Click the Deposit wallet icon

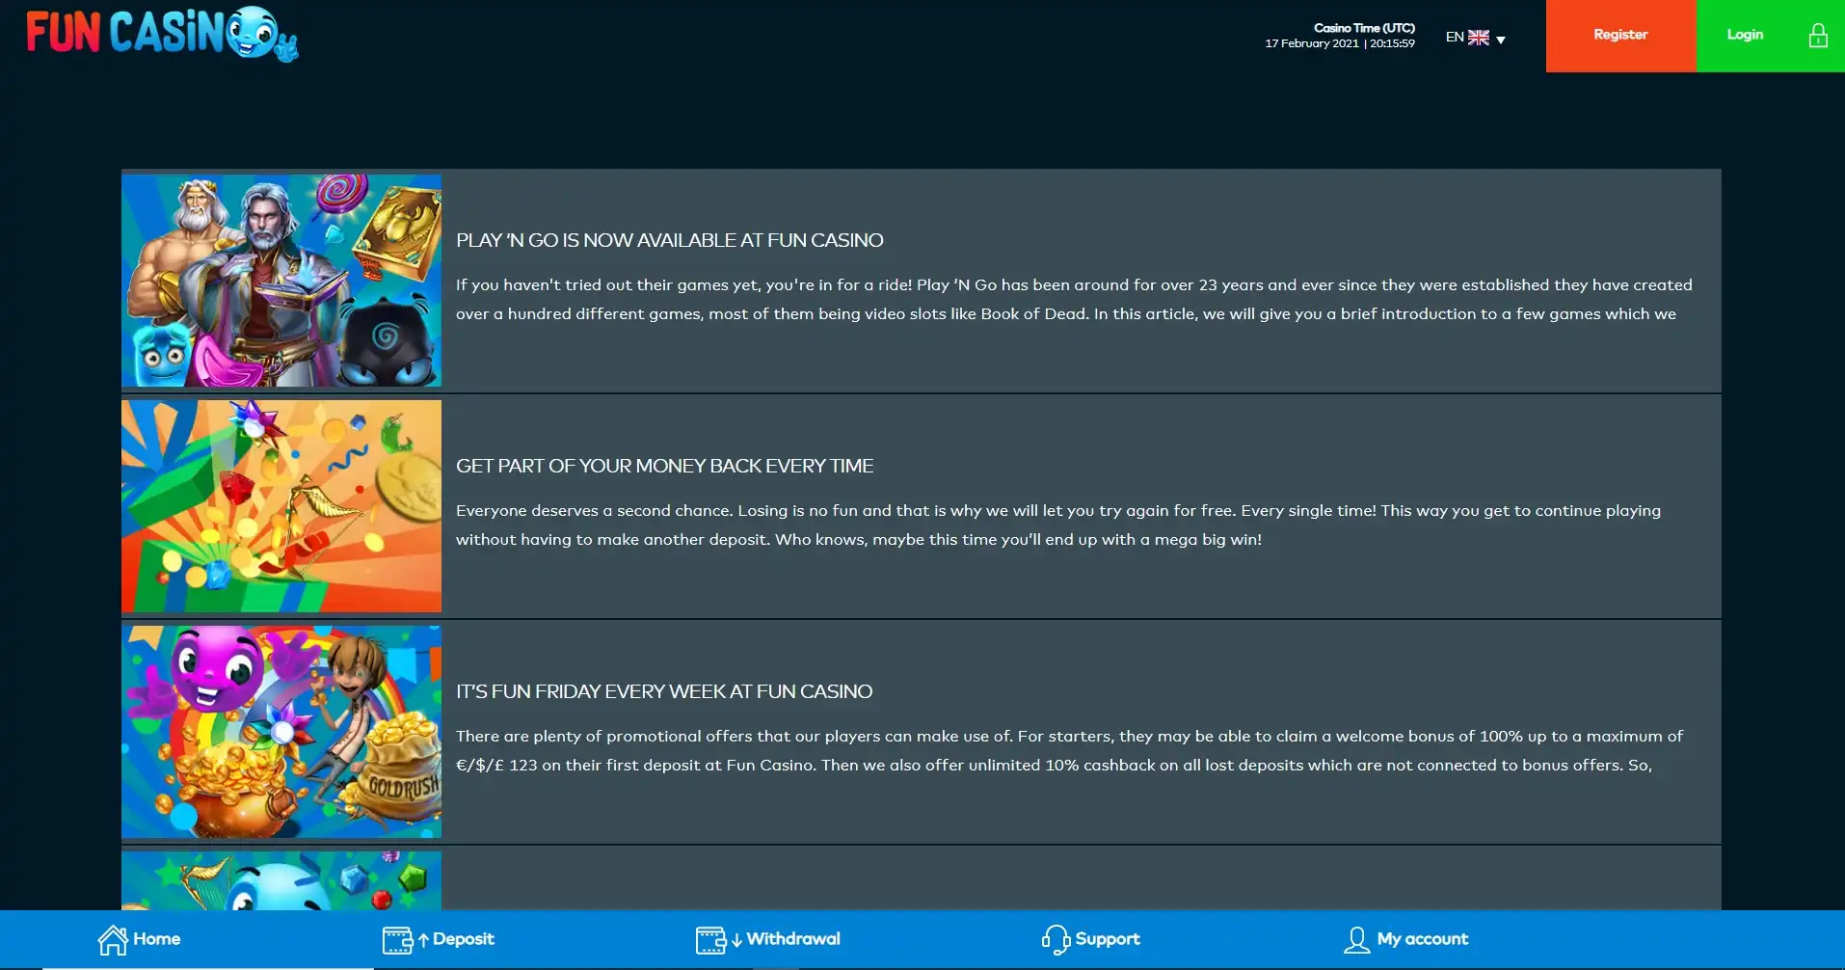[397, 939]
